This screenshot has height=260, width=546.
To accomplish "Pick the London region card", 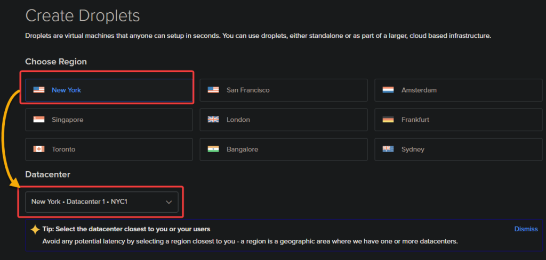I will 284,120.
